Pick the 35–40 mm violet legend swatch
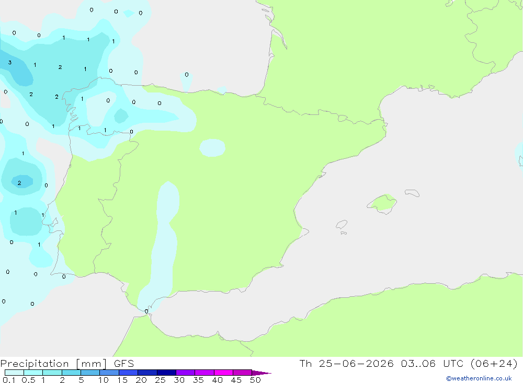The width and height of the screenshot is (523, 383). coord(204,373)
